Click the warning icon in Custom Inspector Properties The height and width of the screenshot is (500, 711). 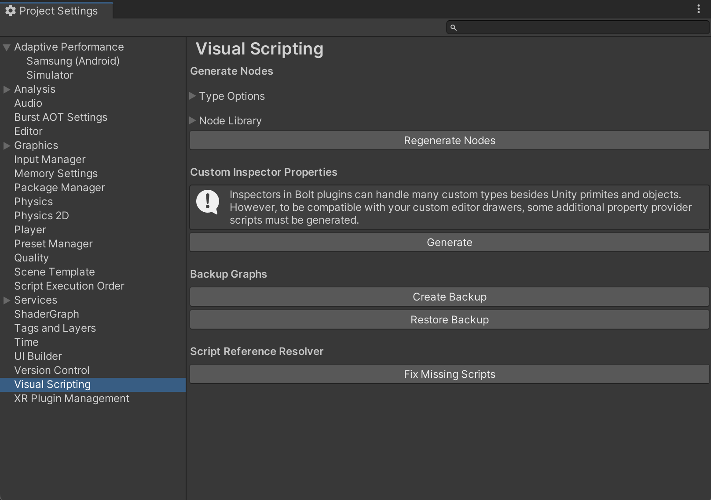click(208, 202)
